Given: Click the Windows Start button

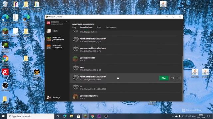Looking at the screenshot, I should tap(3, 116).
